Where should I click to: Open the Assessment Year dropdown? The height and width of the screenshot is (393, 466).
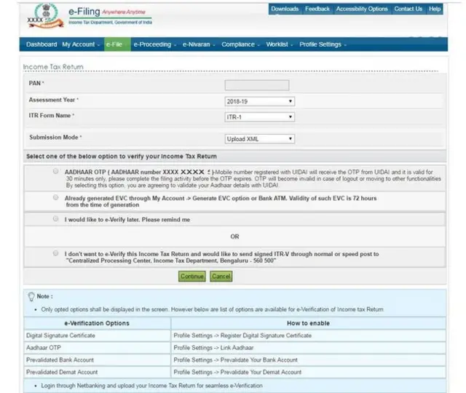coord(260,102)
